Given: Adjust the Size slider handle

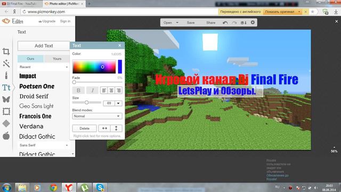Looking at the screenshot, I should pyautogui.click(x=86, y=102).
